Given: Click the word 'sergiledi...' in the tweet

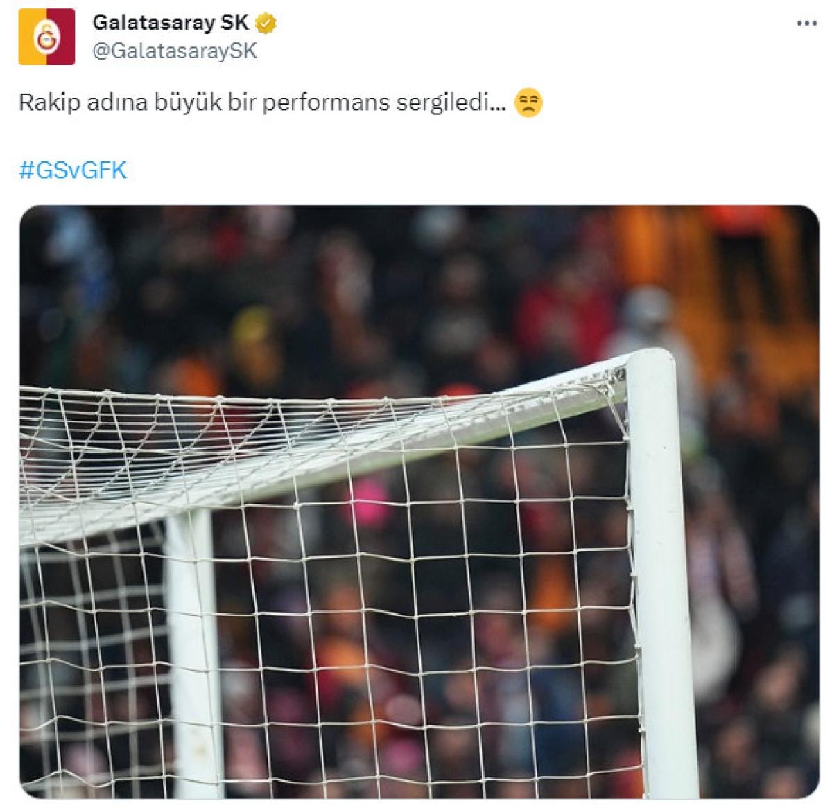Looking at the screenshot, I should (x=451, y=104).
